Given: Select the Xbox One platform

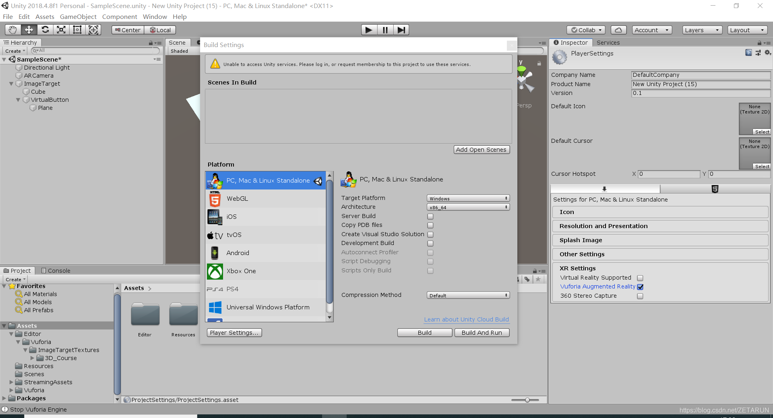Looking at the screenshot, I should [266, 271].
